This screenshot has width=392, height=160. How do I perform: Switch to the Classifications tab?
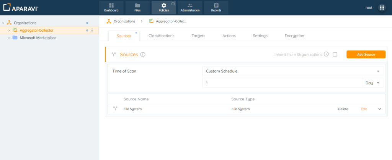tap(162, 36)
